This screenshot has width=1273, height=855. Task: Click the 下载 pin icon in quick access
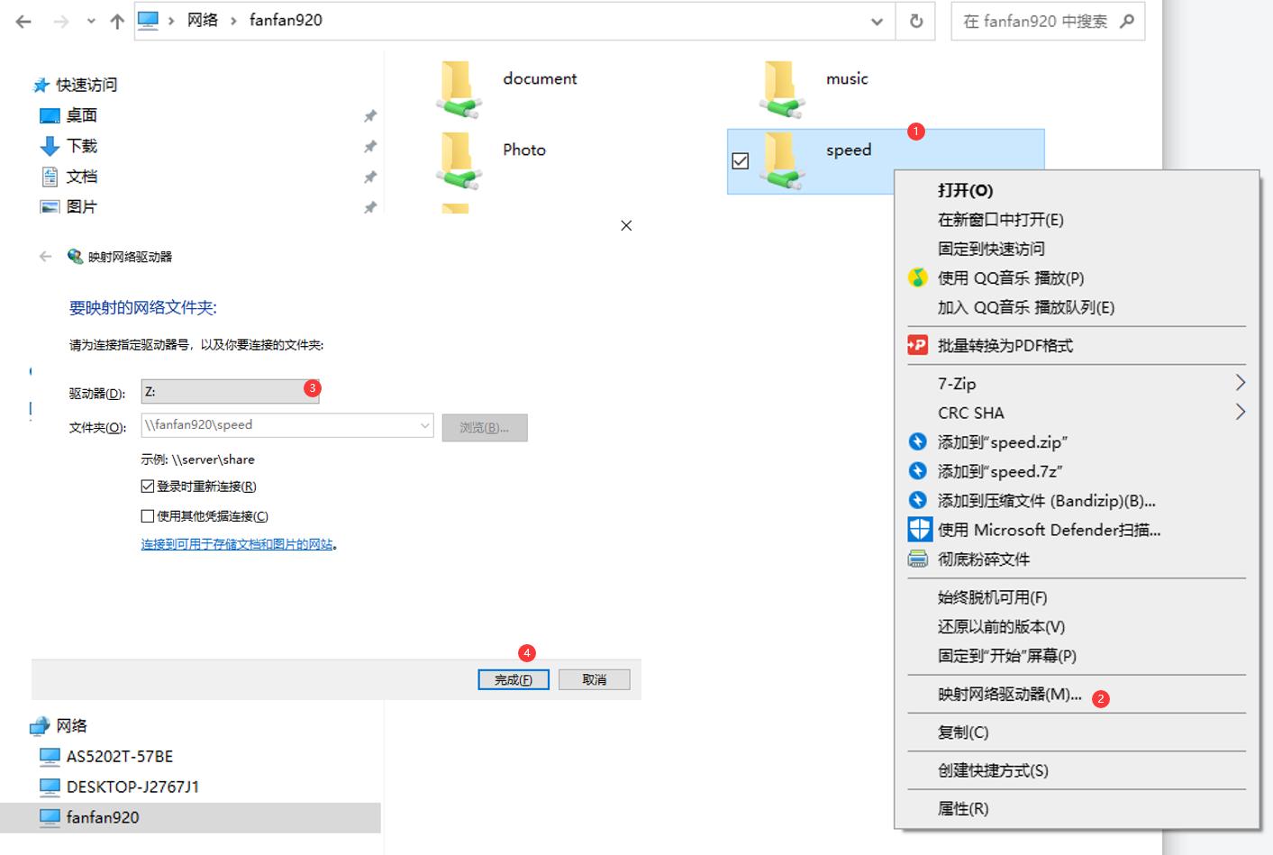(x=369, y=145)
